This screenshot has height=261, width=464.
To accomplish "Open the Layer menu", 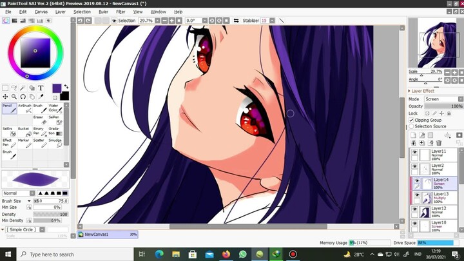I will 61,12.
